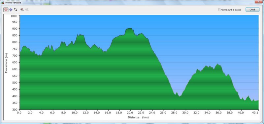Click the greyed-out zoom out icon
264x124 pixels.
(x=27, y=10)
